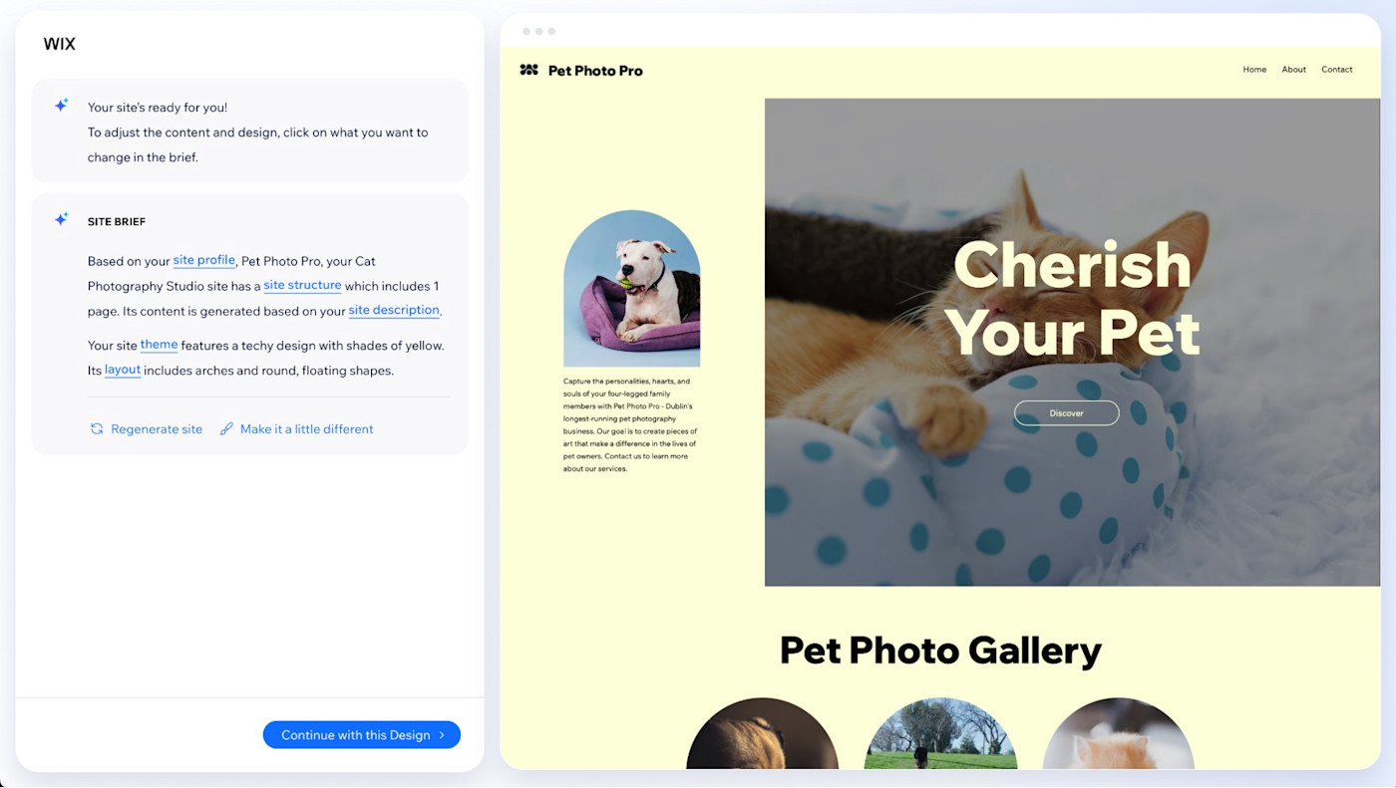1396x788 pixels.
Task: Select About in the site navigation
Action: click(x=1294, y=70)
